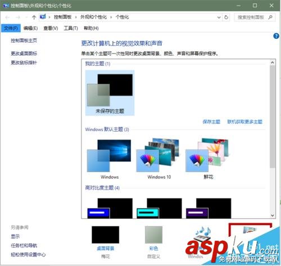Open 显示 link under 另请参阅

pyautogui.click(x=15, y=236)
